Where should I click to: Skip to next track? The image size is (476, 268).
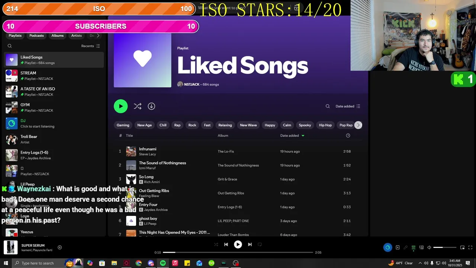250,245
